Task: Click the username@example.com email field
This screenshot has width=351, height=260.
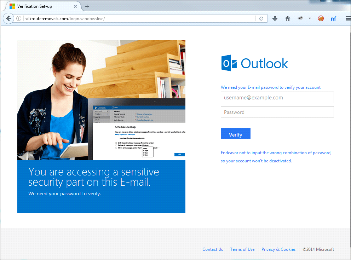Action: (x=277, y=98)
